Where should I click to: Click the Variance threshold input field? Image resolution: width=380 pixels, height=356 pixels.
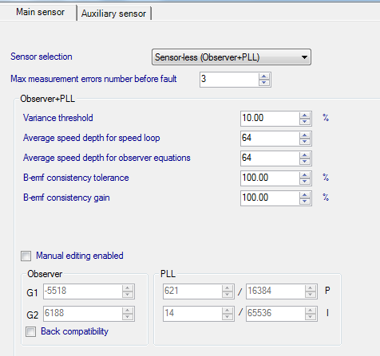pyautogui.click(x=270, y=118)
